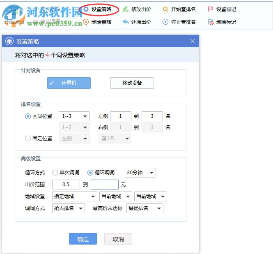The width and height of the screenshot is (273, 254).
Task: Expand the 30分钟 interval dropdown
Action: point(140,173)
